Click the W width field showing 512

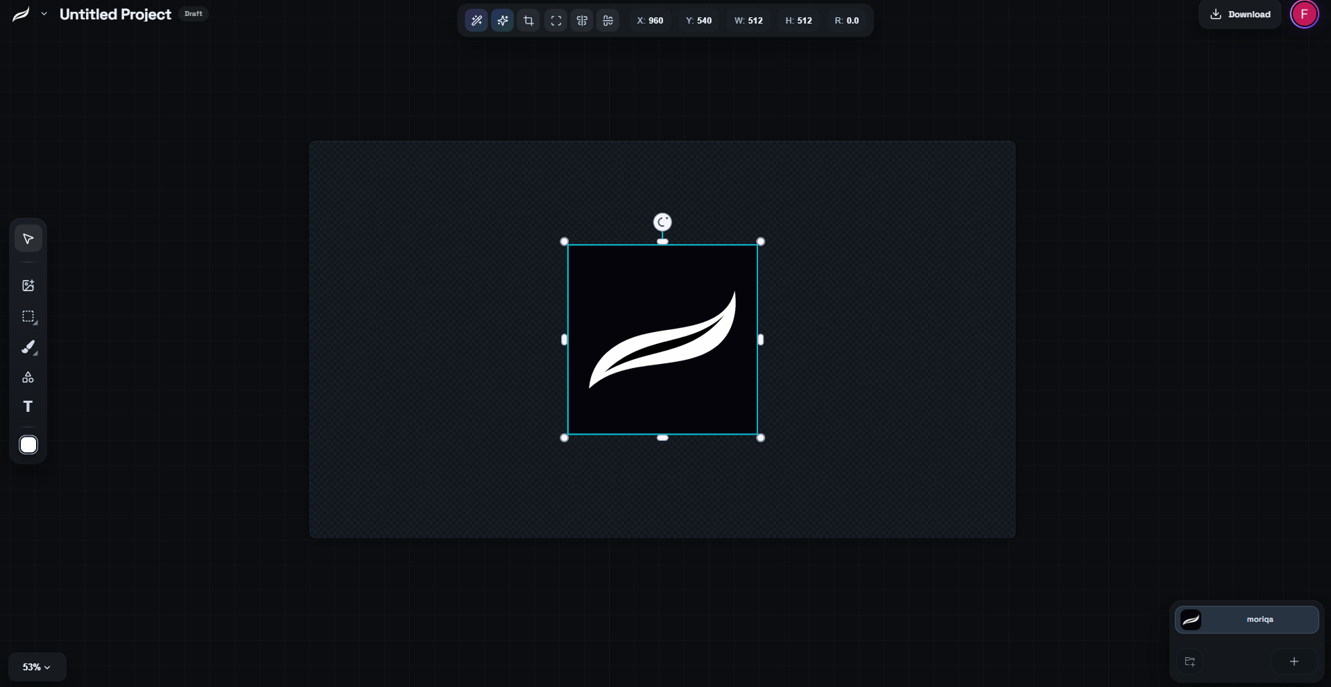[x=748, y=21]
